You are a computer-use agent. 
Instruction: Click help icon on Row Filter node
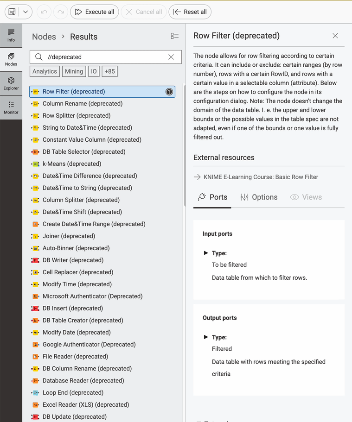(169, 92)
